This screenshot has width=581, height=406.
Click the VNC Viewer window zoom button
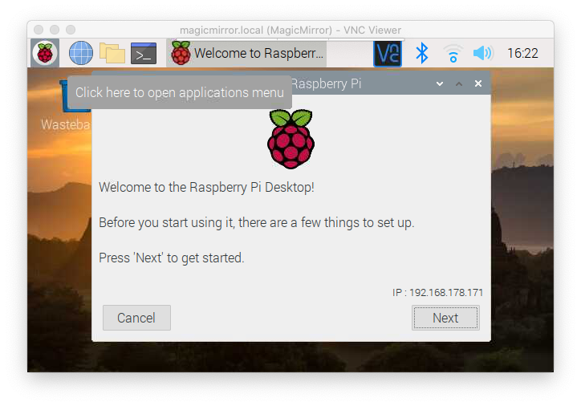[71, 30]
